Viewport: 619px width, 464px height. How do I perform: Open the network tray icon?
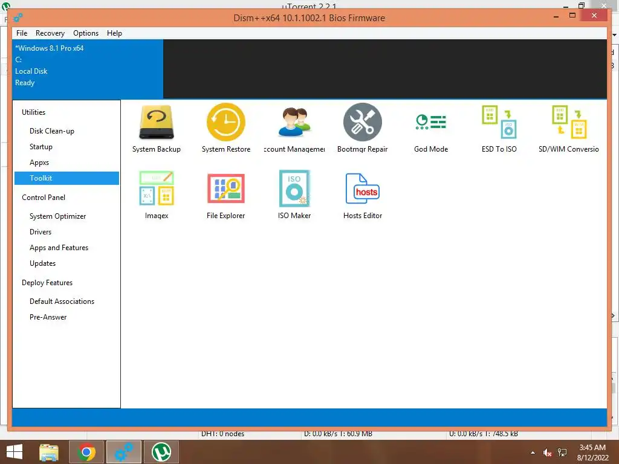coord(562,453)
